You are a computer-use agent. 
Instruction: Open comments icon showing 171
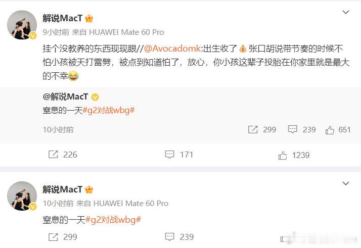point(170,155)
